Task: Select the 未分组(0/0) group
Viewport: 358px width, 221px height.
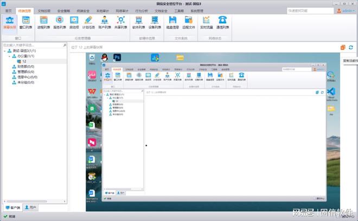Action: pyautogui.click(x=26, y=82)
